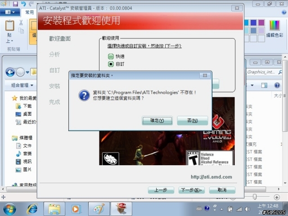Image resolution: width=288 pixels, height=216 pixels.
Task: Click the taskbar clock 上午 12:48
Action: (268, 206)
